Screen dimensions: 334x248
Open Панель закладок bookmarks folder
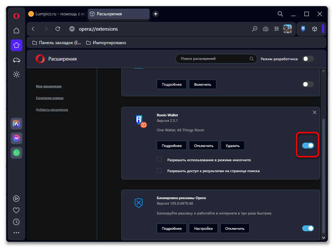[x=57, y=43]
